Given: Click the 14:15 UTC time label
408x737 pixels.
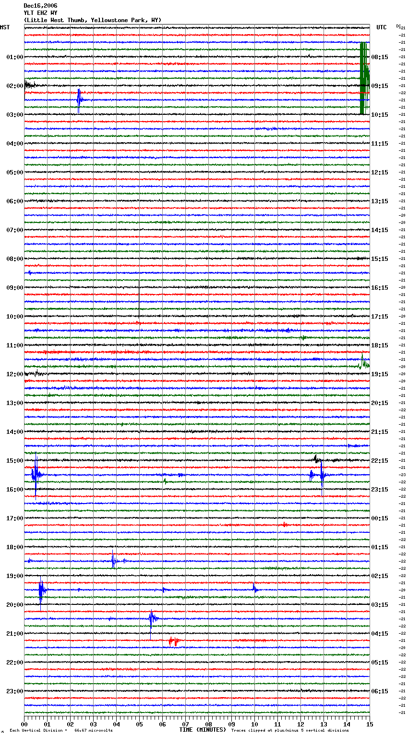Looking at the screenshot, I should (x=380, y=230).
